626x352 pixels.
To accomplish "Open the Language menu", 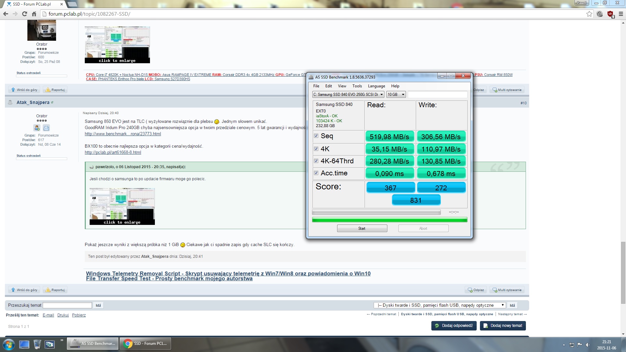I will point(376,86).
